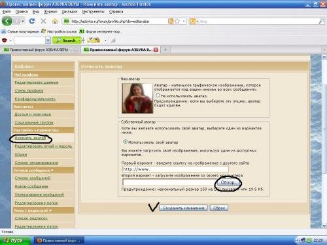Go back with the green Back arrow

(x=7, y=21)
